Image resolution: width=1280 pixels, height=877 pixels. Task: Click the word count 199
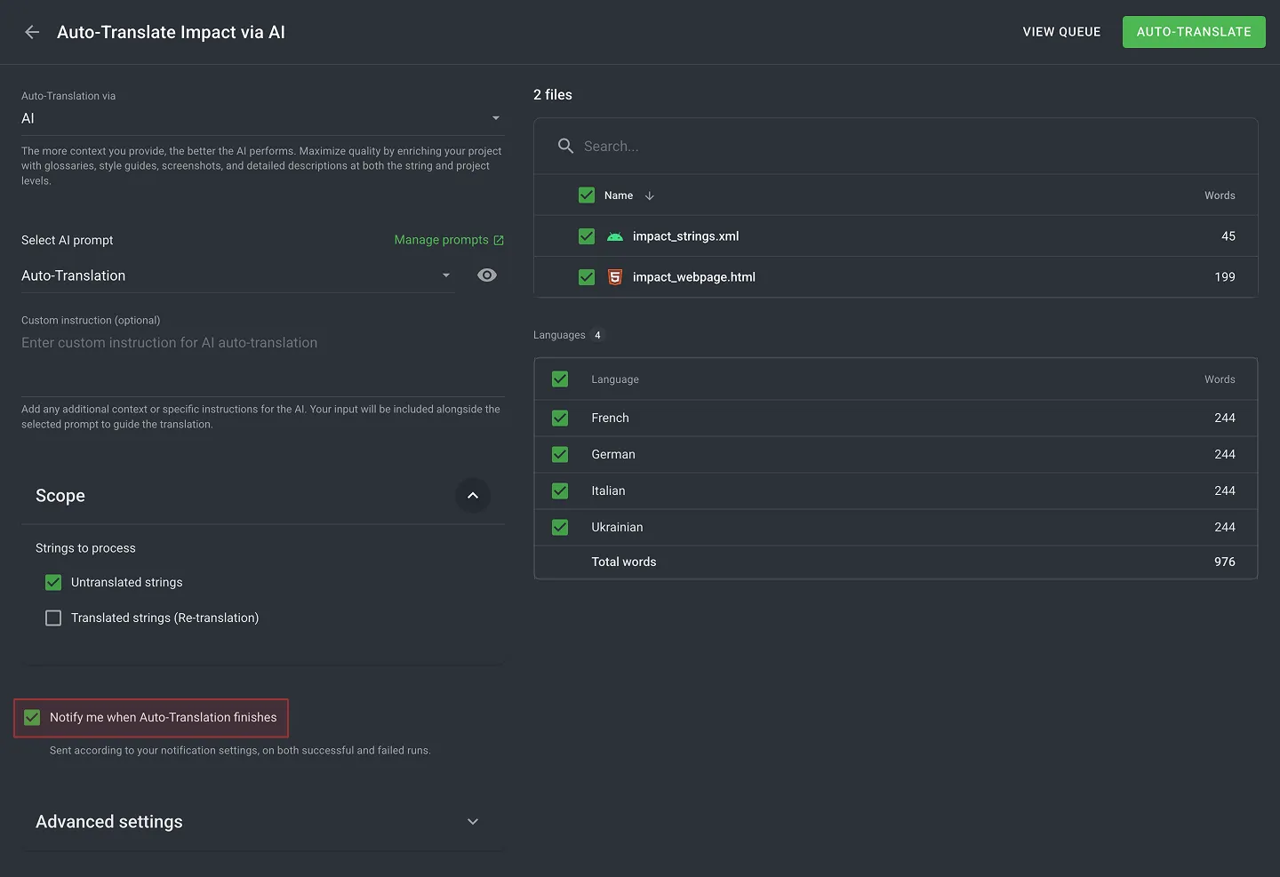point(1225,277)
